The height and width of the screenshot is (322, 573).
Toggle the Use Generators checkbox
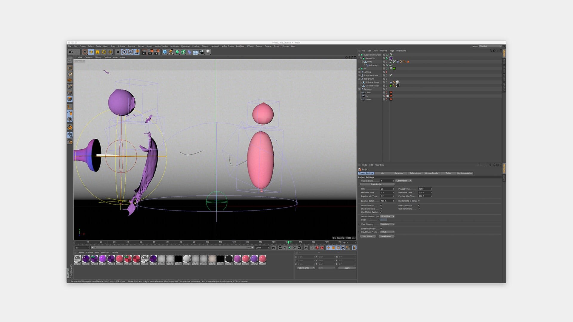[x=381, y=209]
